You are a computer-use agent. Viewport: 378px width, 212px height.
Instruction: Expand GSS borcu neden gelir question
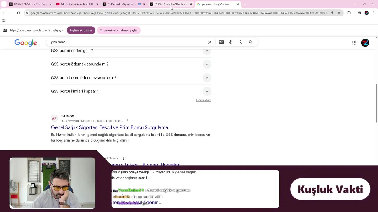click(x=131, y=51)
